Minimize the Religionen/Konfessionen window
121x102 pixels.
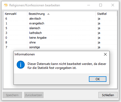pyautogui.click(x=89, y=5)
